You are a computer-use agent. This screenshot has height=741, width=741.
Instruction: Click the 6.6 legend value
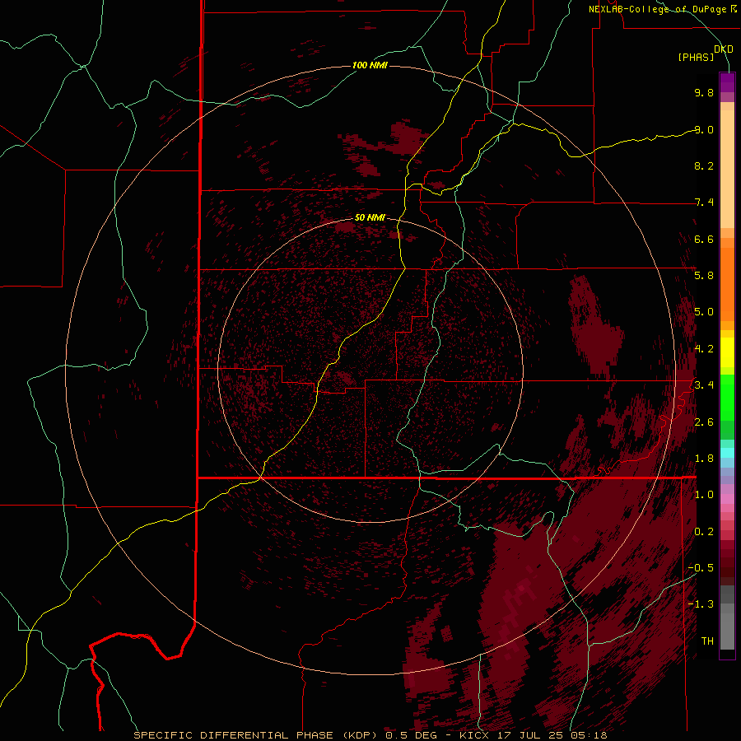click(x=704, y=239)
